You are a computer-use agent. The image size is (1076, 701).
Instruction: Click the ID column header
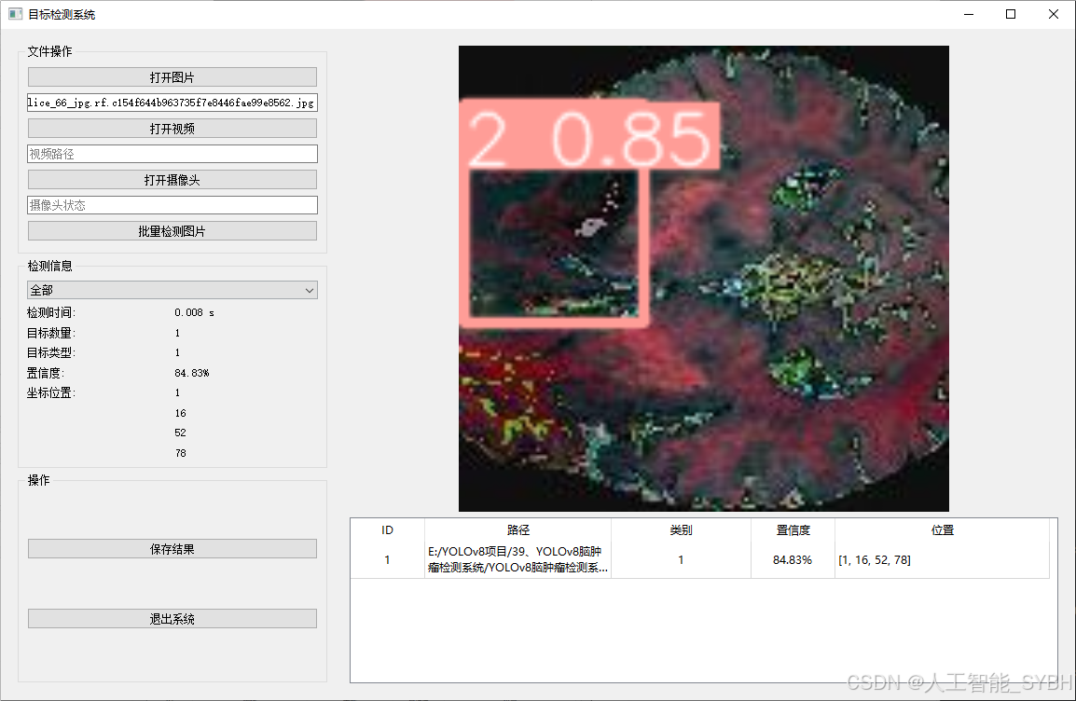[x=387, y=530]
